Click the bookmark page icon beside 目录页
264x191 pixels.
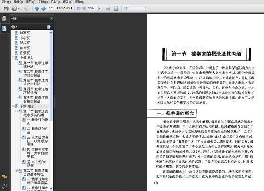[17, 53]
